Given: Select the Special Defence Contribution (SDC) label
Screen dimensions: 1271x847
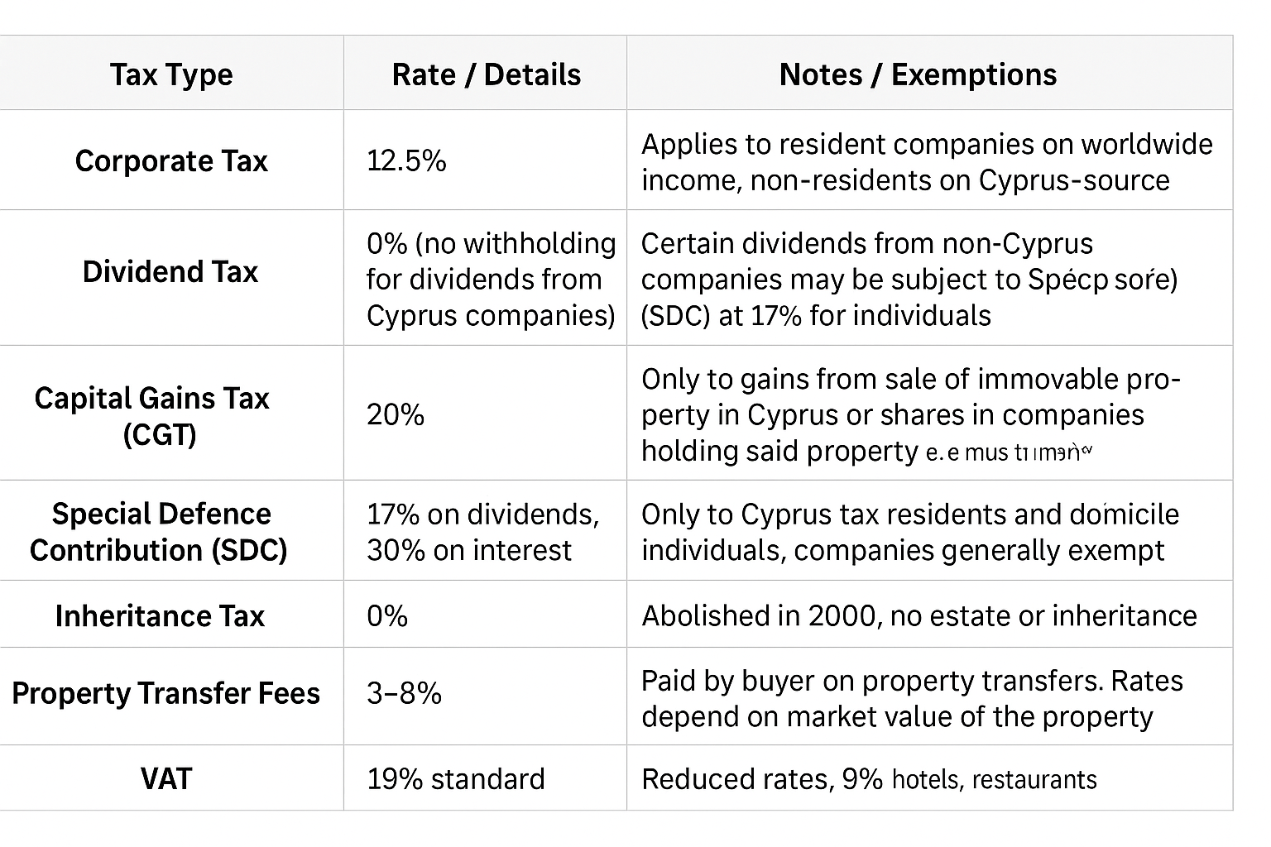Looking at the screenshot, I should pyautogui.click(x=159, y=532).
